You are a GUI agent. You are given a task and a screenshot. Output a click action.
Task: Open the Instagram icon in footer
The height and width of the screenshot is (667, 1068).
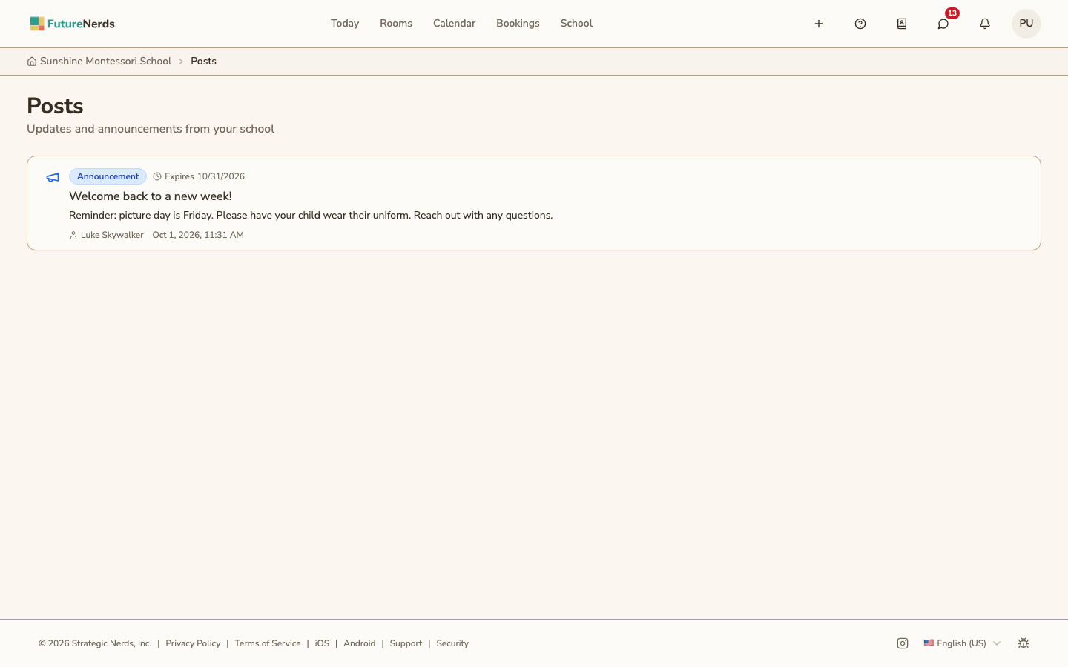coord(903,643)
